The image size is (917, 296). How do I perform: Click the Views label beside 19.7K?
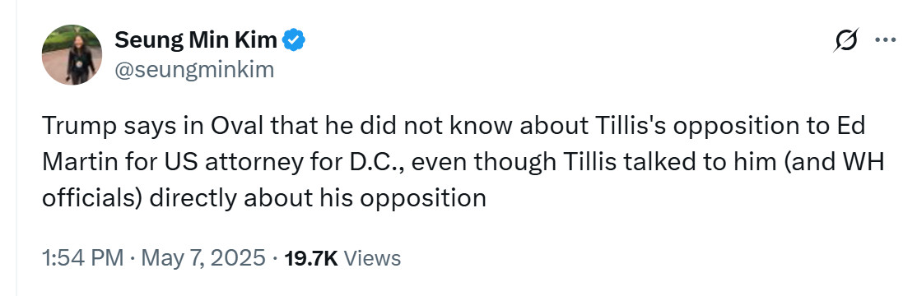tap(372, 258)
